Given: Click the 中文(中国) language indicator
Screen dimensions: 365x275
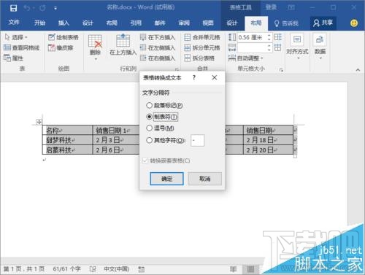Looking at the screenshot, I should click(117, 268).
